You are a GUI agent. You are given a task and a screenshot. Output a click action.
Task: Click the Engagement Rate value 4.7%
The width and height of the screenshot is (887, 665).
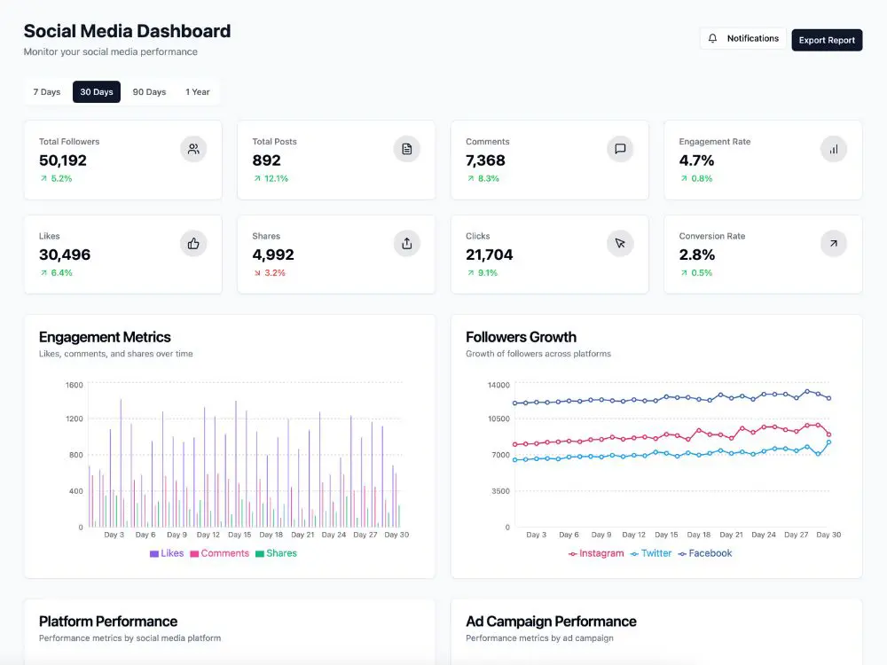coord(696,160)
